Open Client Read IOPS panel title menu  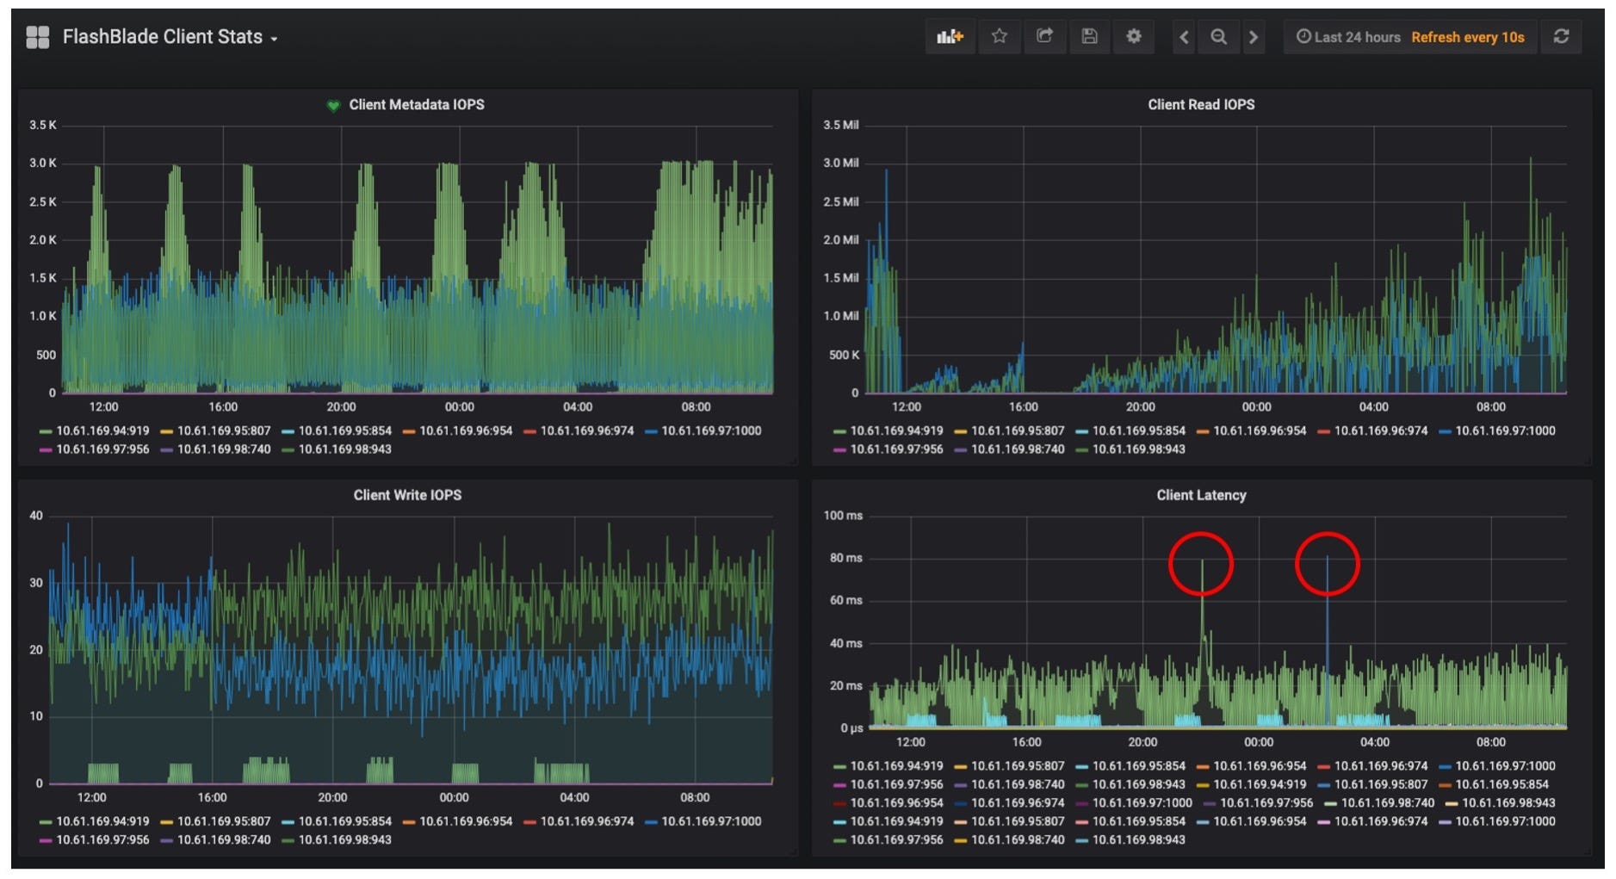[1201, 105]
